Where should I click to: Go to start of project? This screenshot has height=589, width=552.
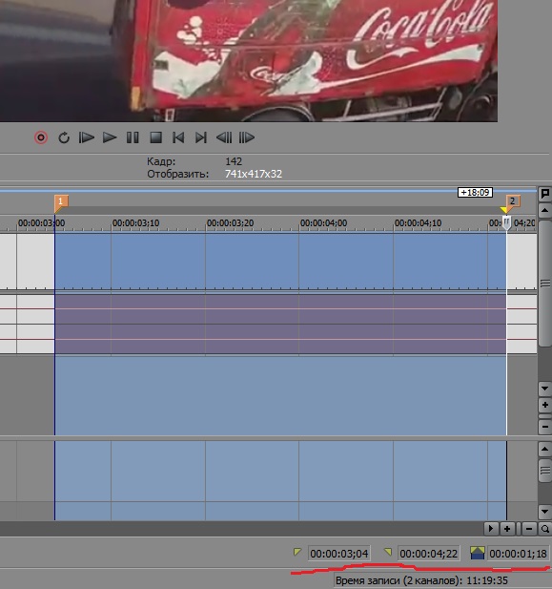[x=178, y=137]
